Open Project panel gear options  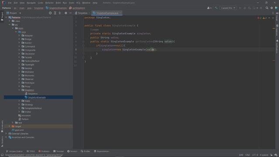pyautogui.click(x=66, y=13)
